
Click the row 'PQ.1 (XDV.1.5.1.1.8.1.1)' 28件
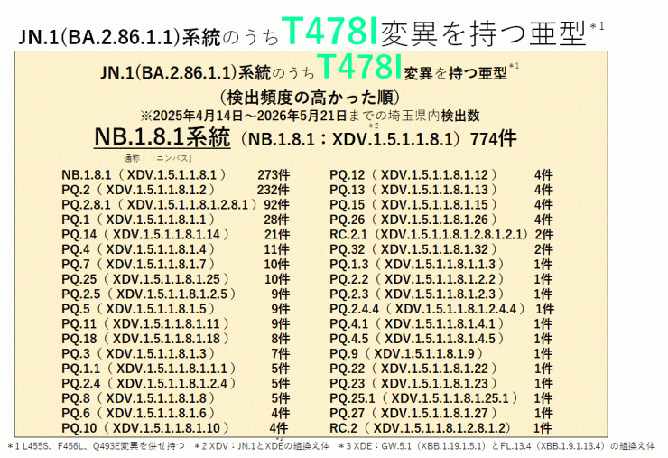click(175, 220)
